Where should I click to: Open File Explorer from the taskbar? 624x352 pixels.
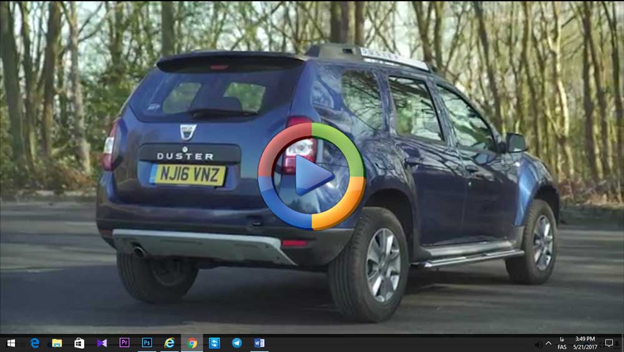[57, 343]
